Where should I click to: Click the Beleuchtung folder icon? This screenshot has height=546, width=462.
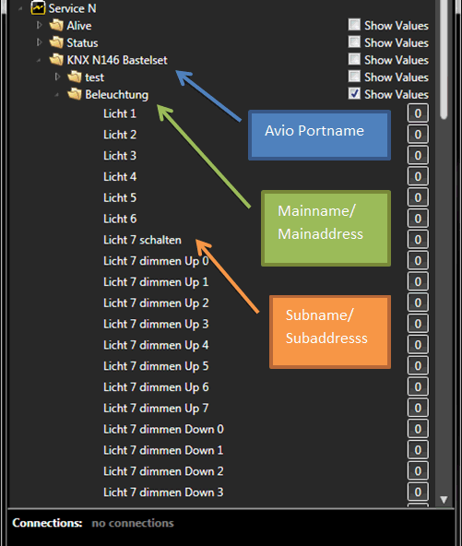click(x=74, y=94)
